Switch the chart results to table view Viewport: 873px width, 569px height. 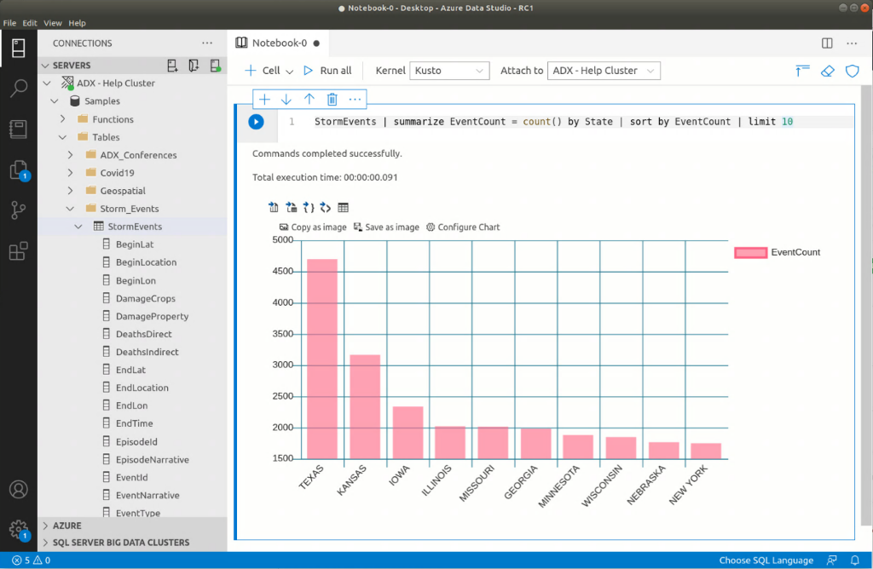[344, 206]
